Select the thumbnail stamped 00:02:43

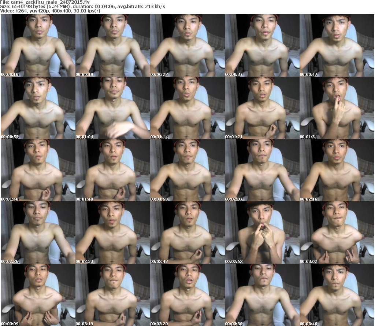pyautogui.click(x=187, y=232)
